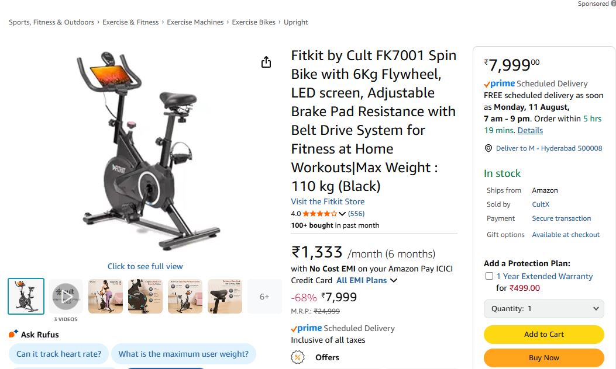
Task: Click the Offers percentage icon
Action: [298, 357]
